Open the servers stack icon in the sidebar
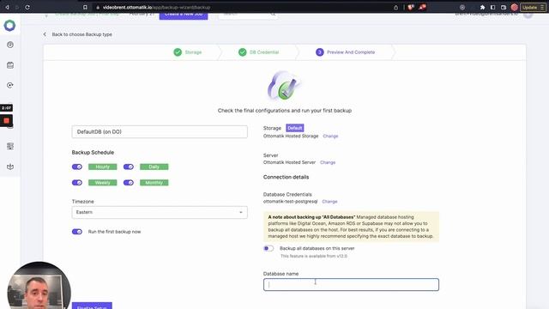 pos(10,146)
